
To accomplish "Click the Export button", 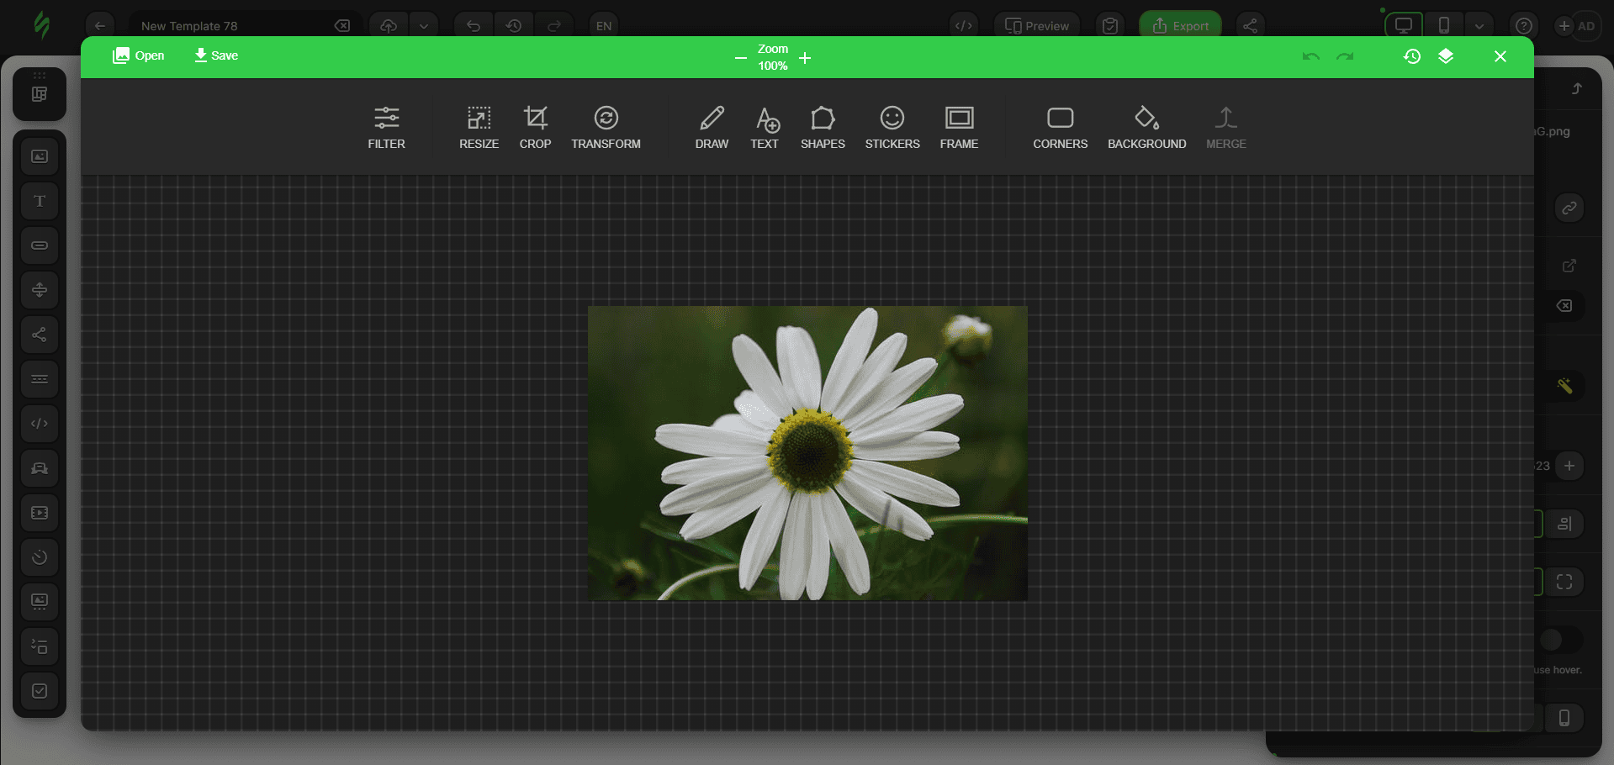I will (1180, 25).
